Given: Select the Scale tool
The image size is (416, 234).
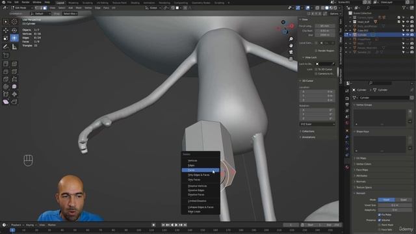Looking at the screenshot, I should pyautogui.click(x=6, y=38).
